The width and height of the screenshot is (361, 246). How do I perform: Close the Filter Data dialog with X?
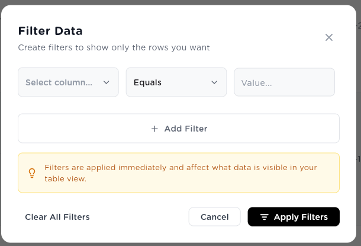tap(329, 37)
